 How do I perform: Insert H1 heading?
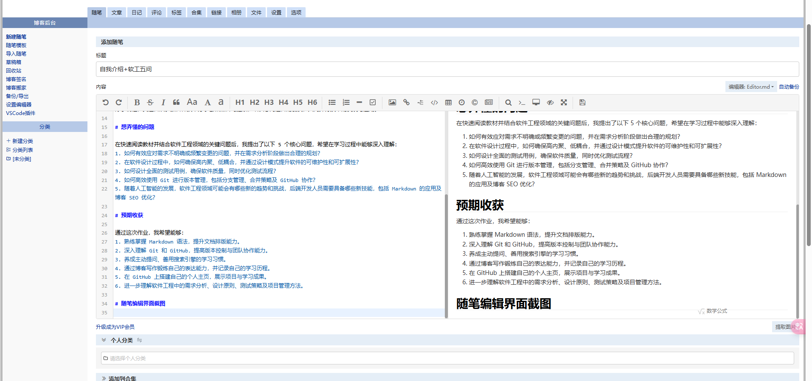click(240, 102)
